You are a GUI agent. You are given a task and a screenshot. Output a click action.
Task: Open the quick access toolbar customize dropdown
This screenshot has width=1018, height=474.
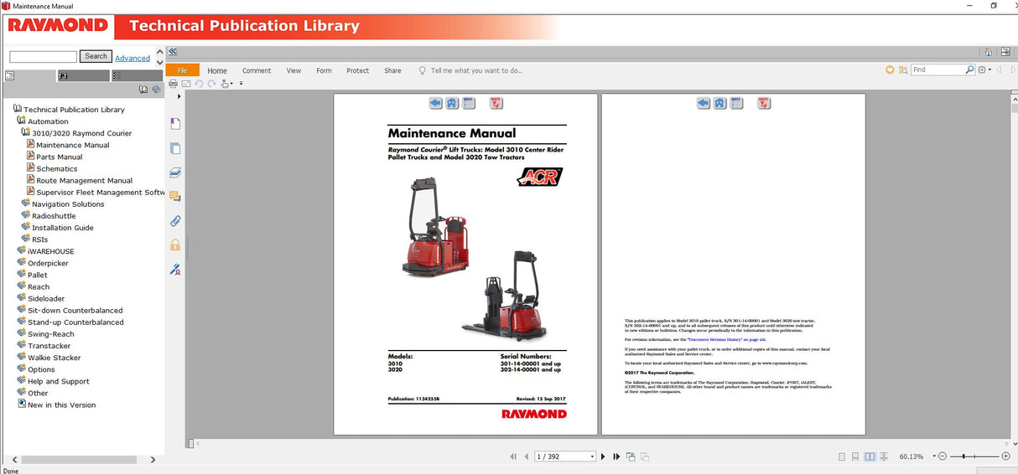(x=242, y=84)
